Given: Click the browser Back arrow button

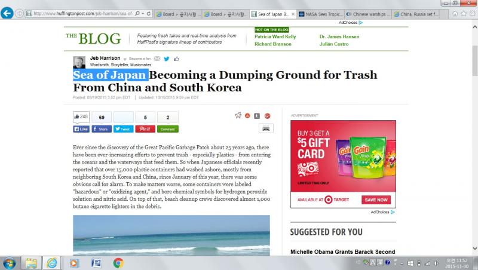Looking at the screenshot, I should click(x=8, y=13).
